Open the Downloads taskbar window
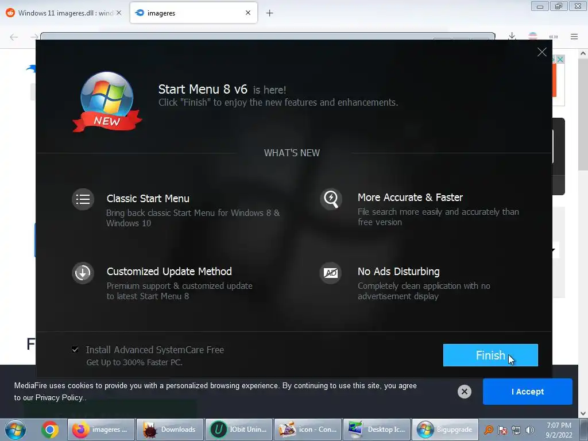The width and height of the screenshot is (588, 441). tap(170, 430)
